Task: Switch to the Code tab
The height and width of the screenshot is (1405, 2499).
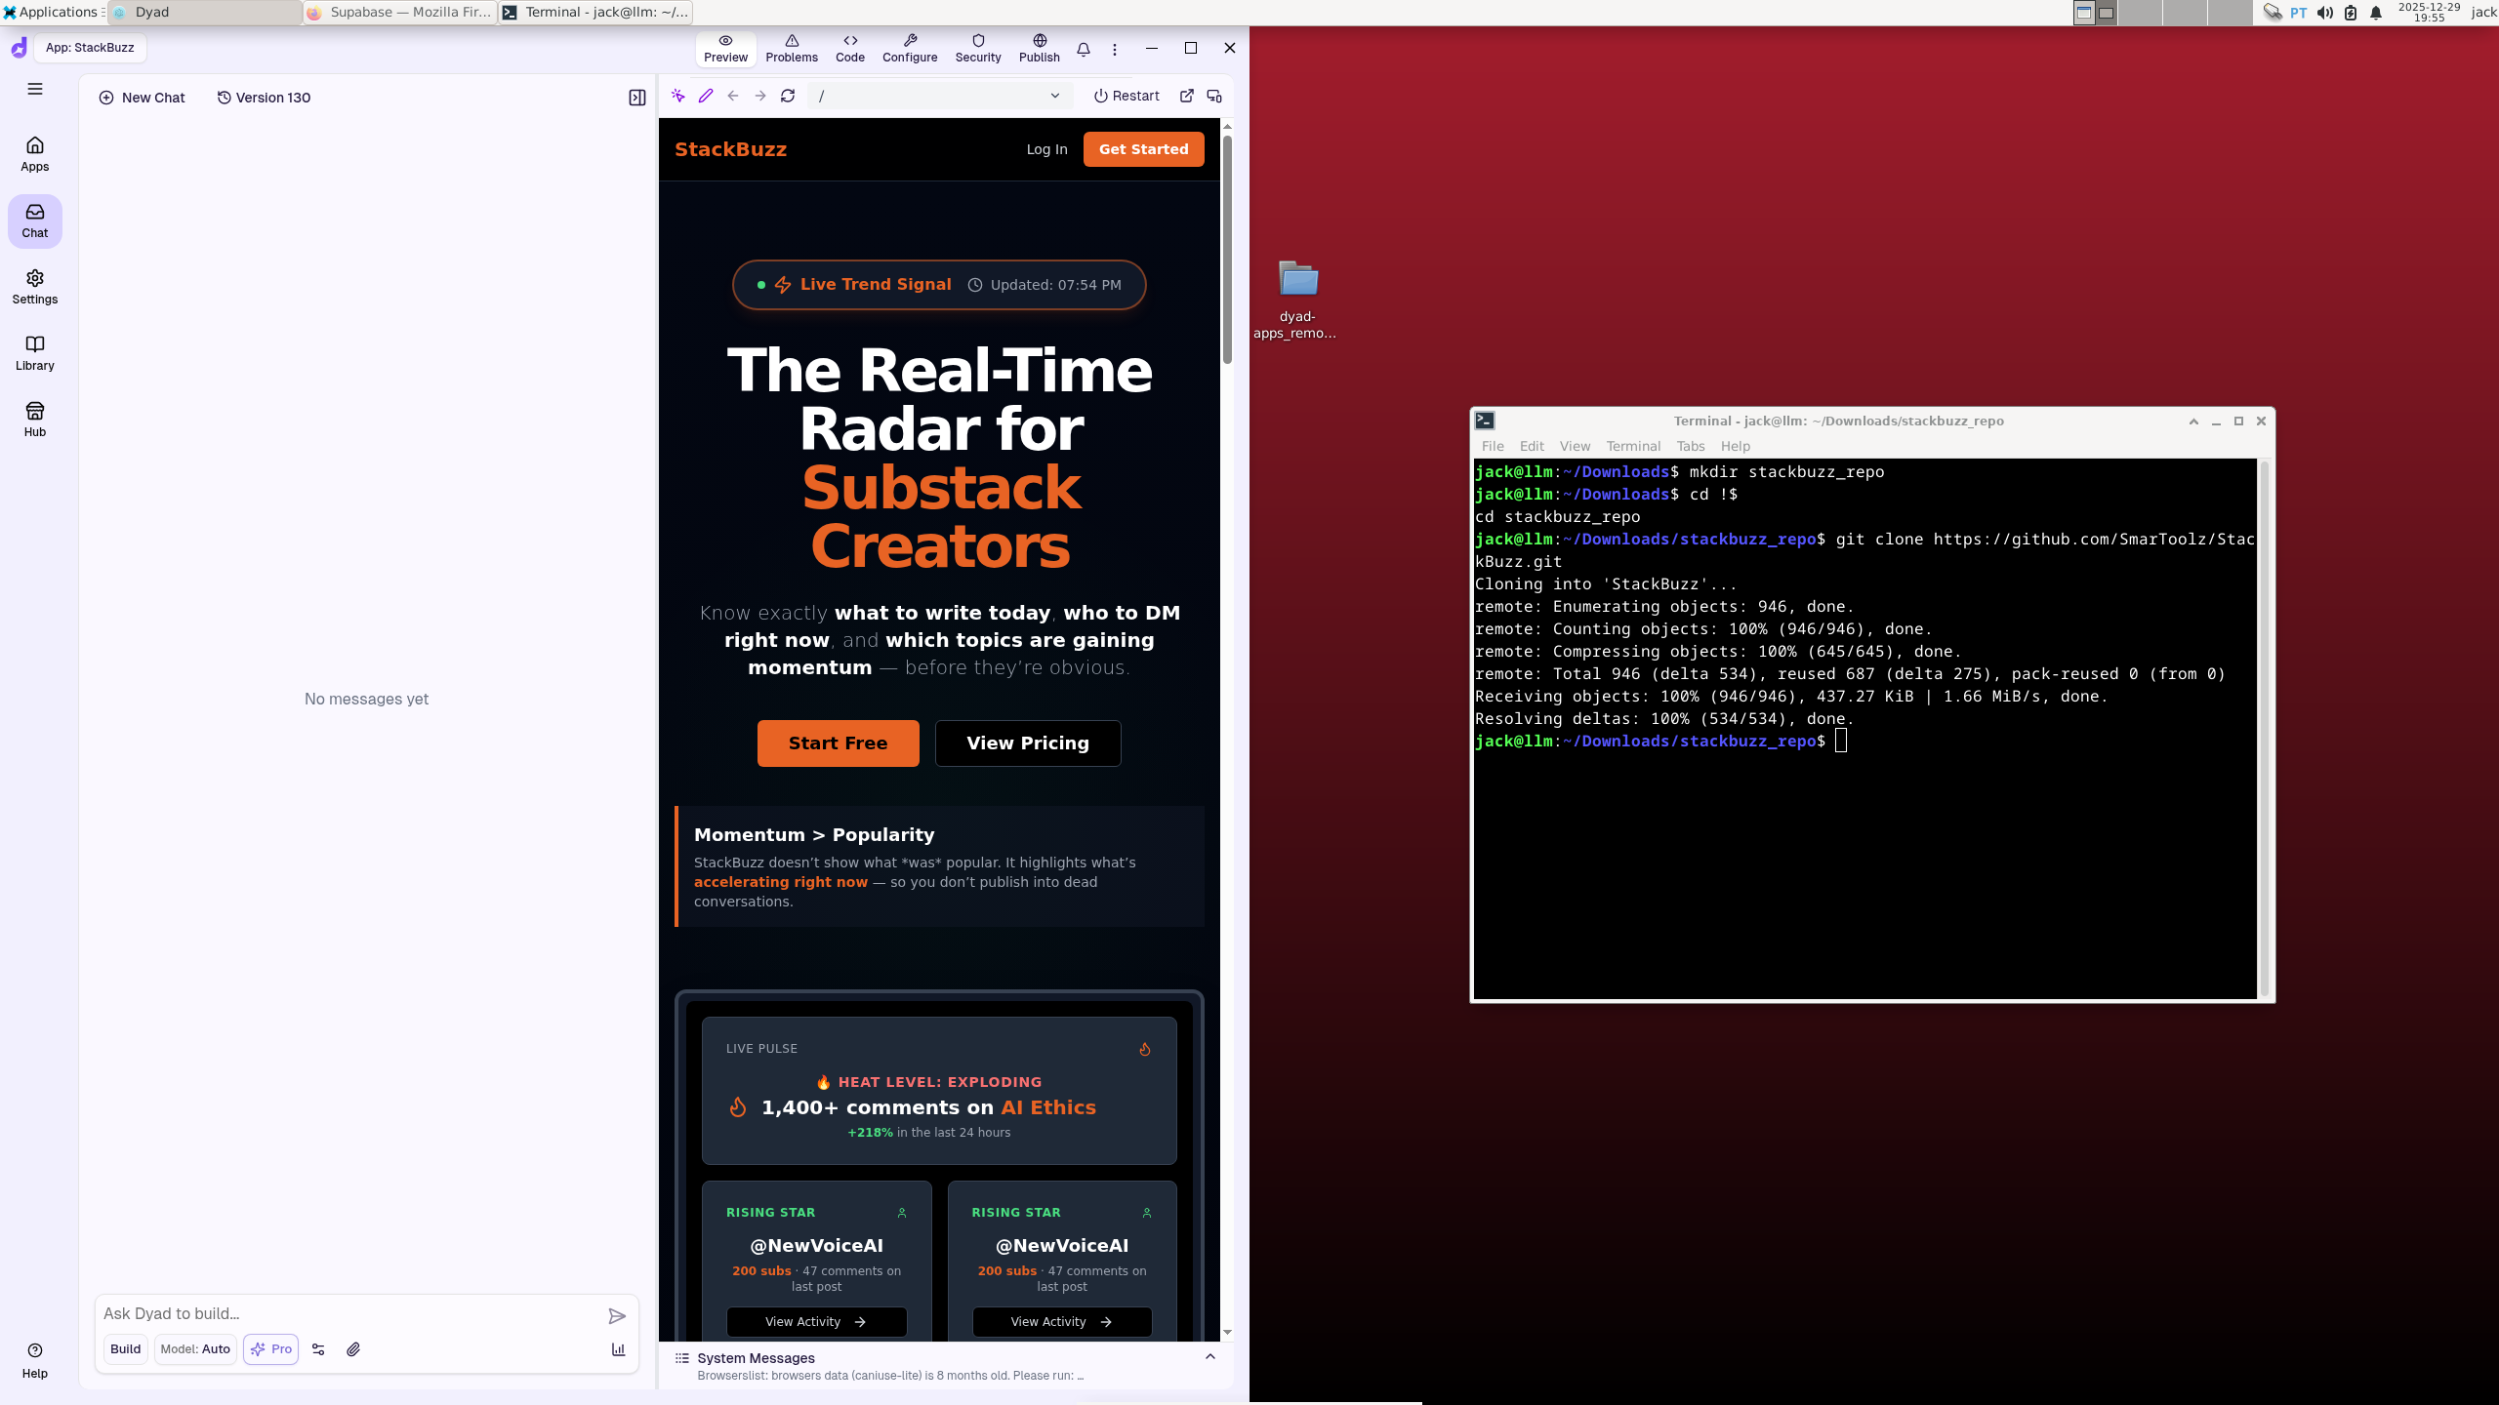Action: point(850,49)
